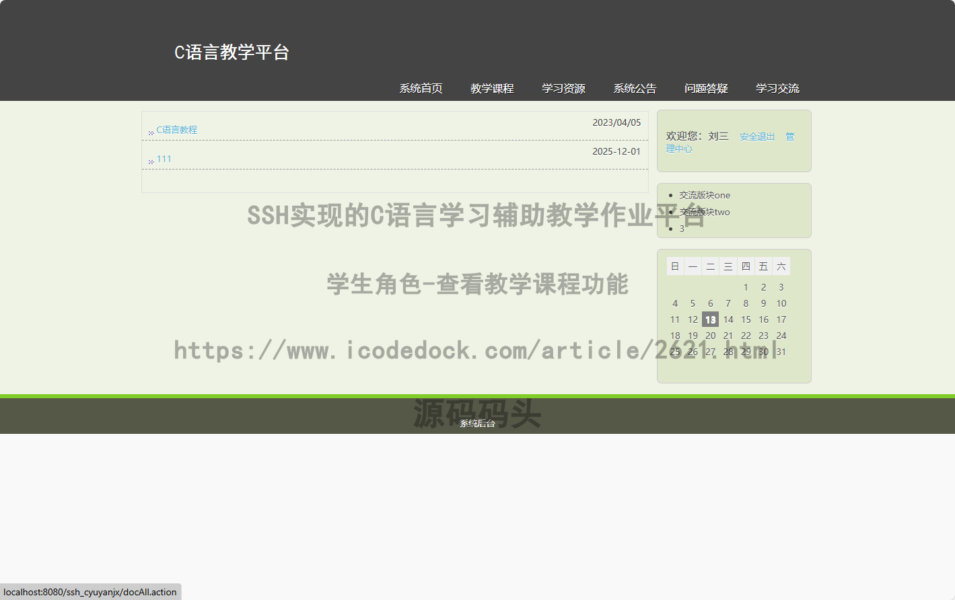Screen dimensions: 955x600
Task: Open the 系统首页 navigation item
Action: click(x=421, y=88)
